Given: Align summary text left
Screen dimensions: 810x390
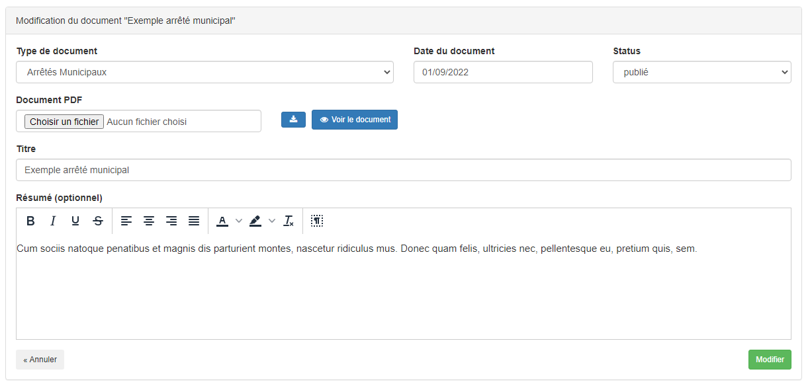Looking at the screenshot, I should 126,221.
